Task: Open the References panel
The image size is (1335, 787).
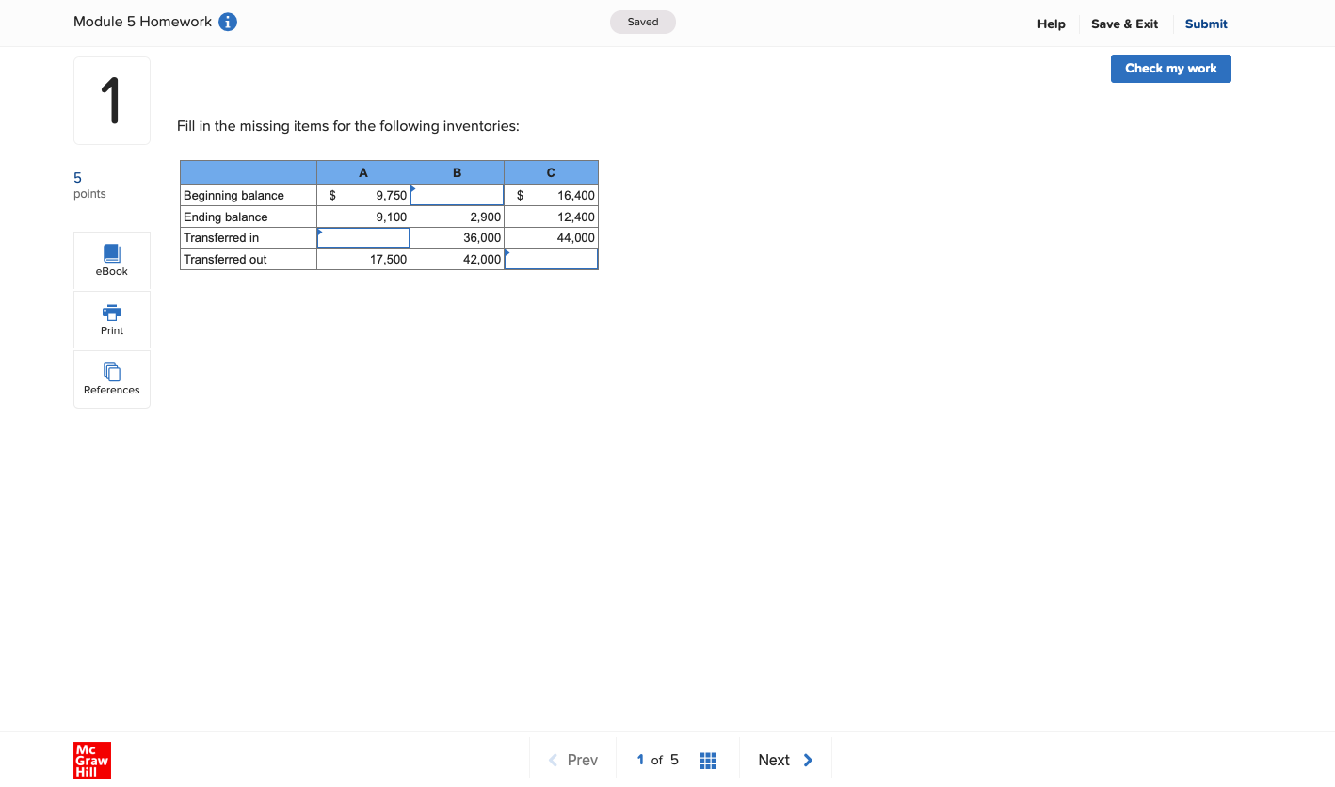Action: (111, 379)
